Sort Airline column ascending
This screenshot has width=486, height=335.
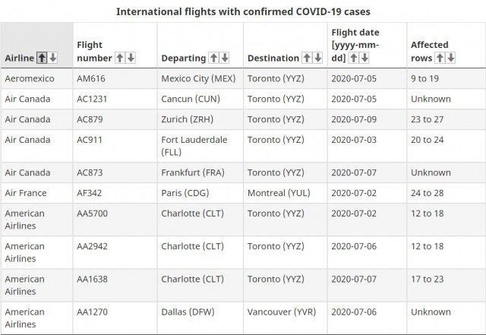(42, 58)
